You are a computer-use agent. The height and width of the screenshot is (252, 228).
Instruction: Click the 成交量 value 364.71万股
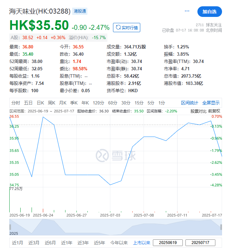click(135, 47)
